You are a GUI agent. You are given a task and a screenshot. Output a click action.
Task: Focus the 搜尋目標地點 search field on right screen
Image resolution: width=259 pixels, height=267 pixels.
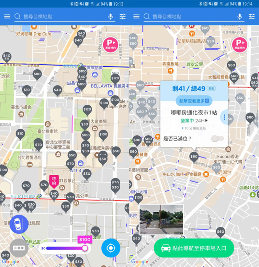pyautogui.click(x=194, y=17)
